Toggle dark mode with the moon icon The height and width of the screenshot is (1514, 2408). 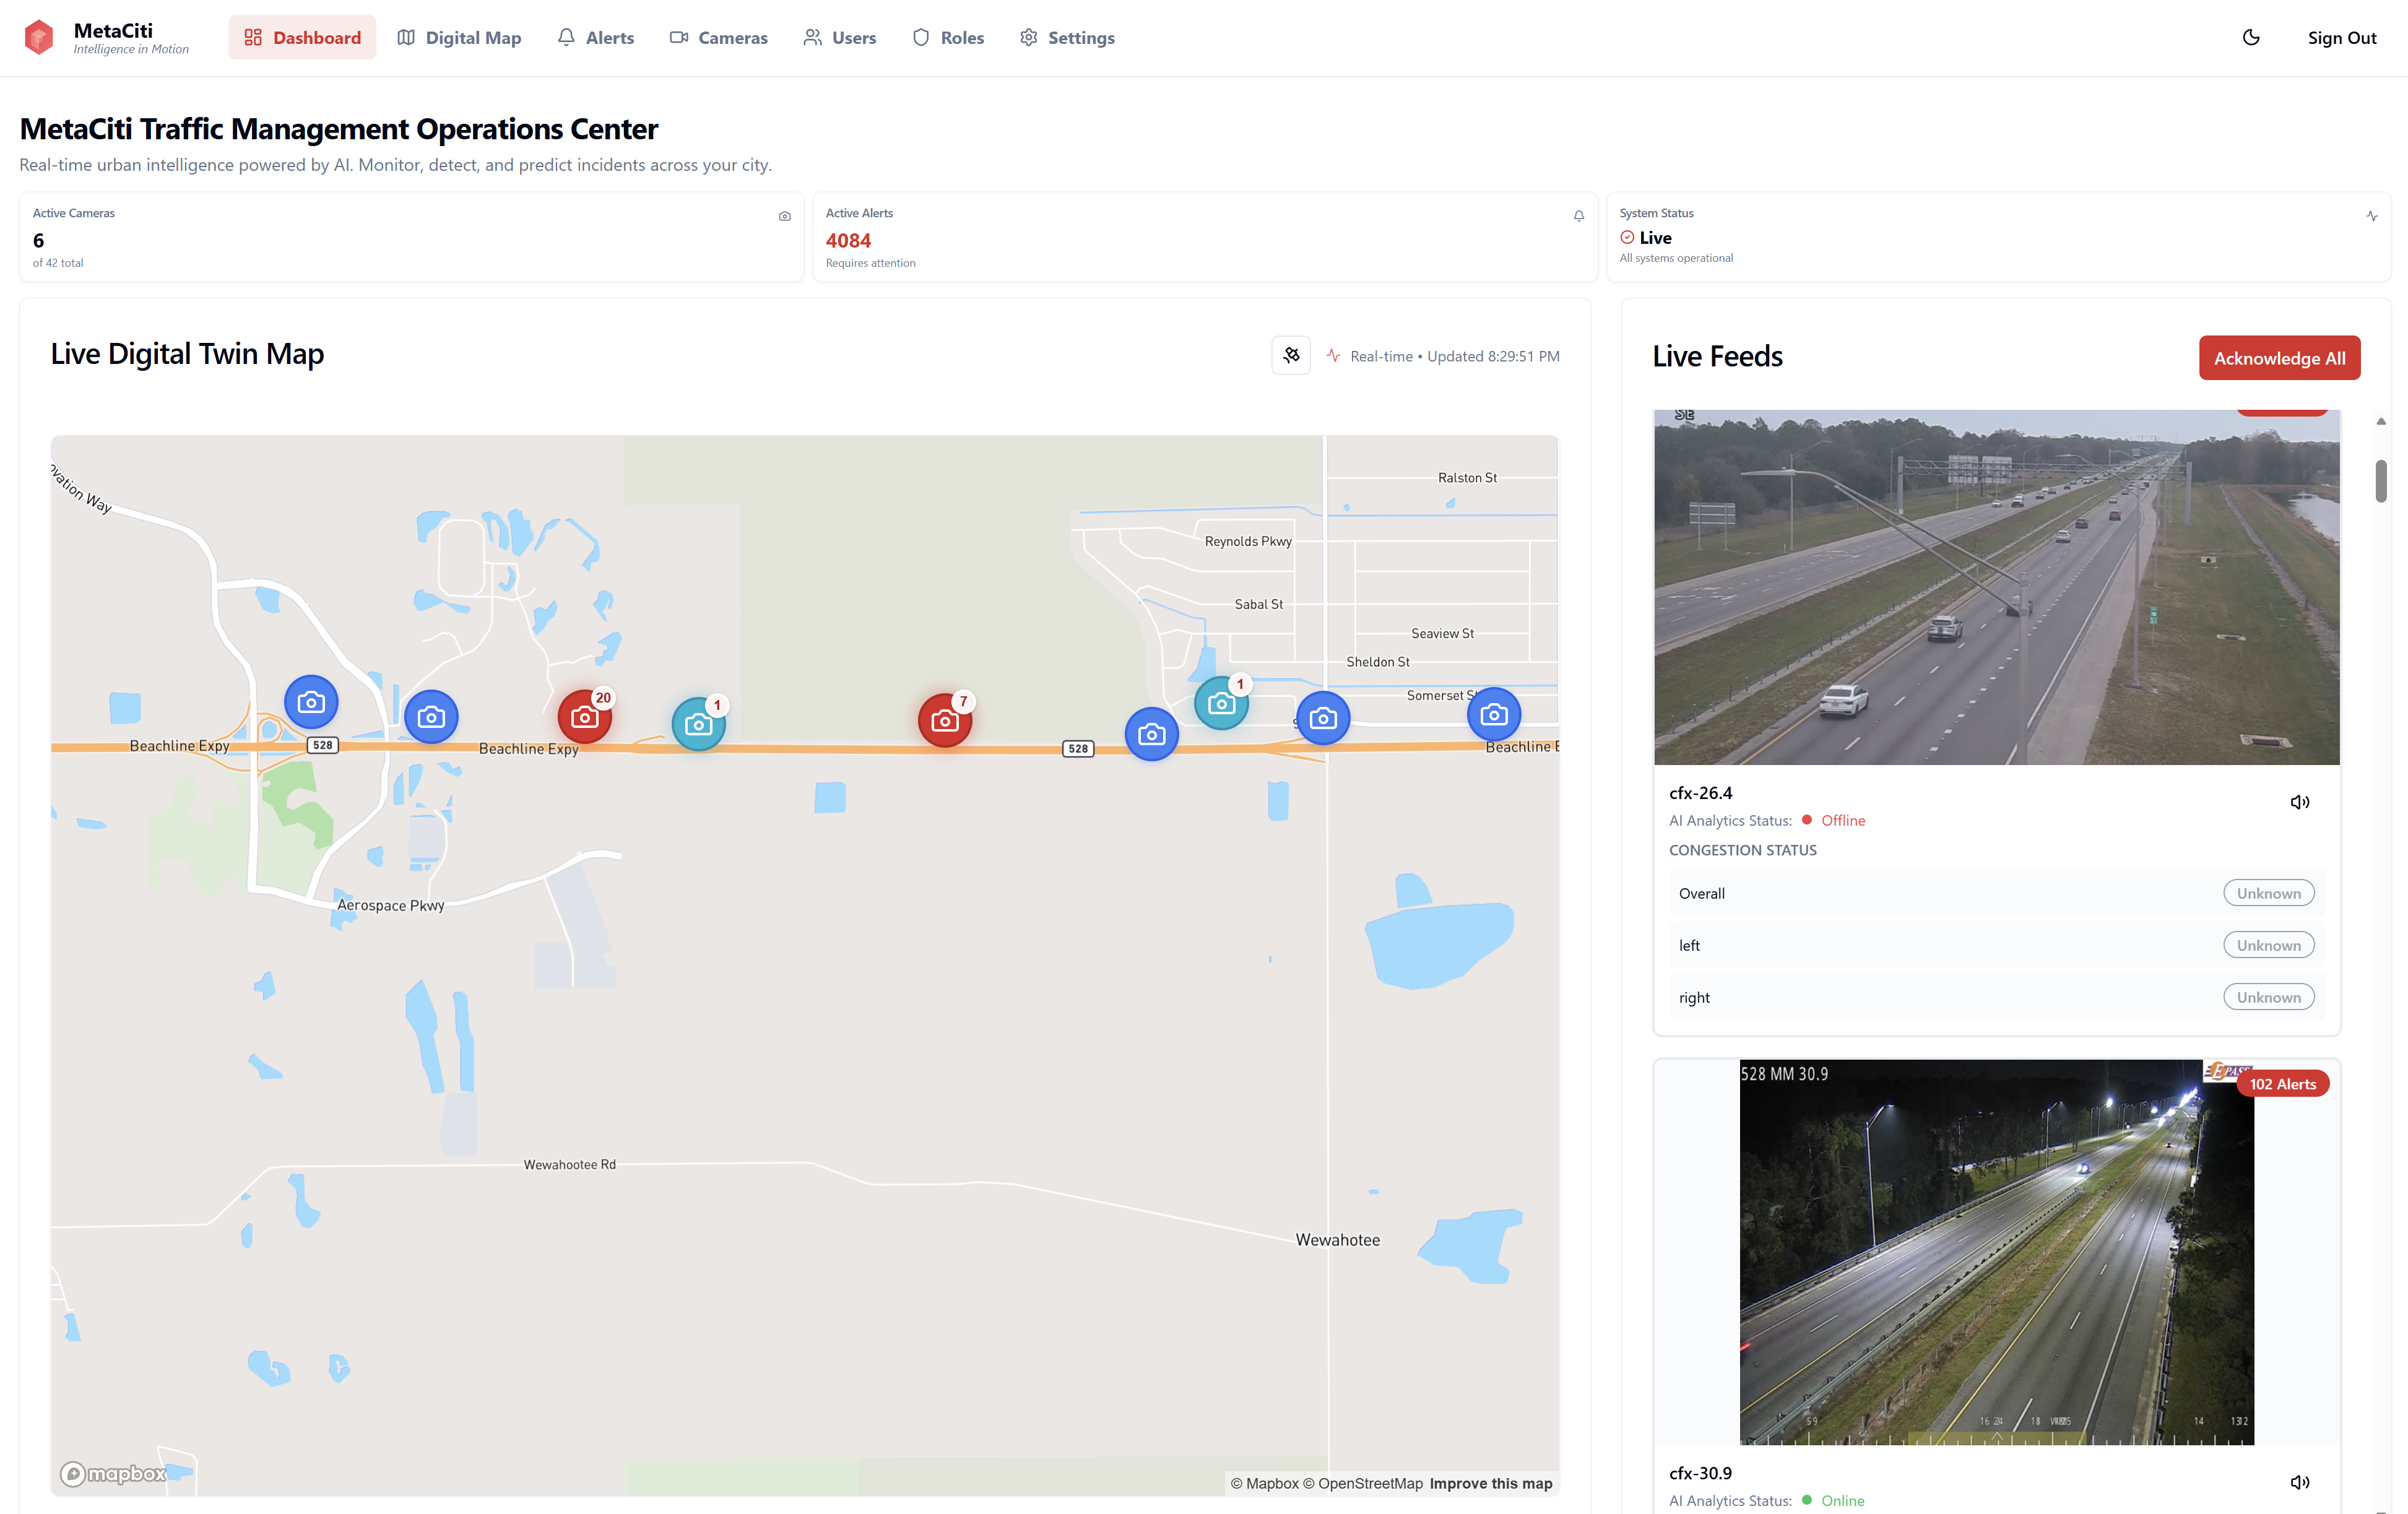[2252, 37]
